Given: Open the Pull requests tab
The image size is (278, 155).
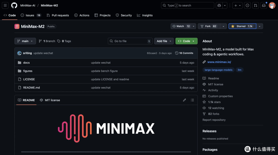Looking at the screenshot, I should click(x=58, y=15).
